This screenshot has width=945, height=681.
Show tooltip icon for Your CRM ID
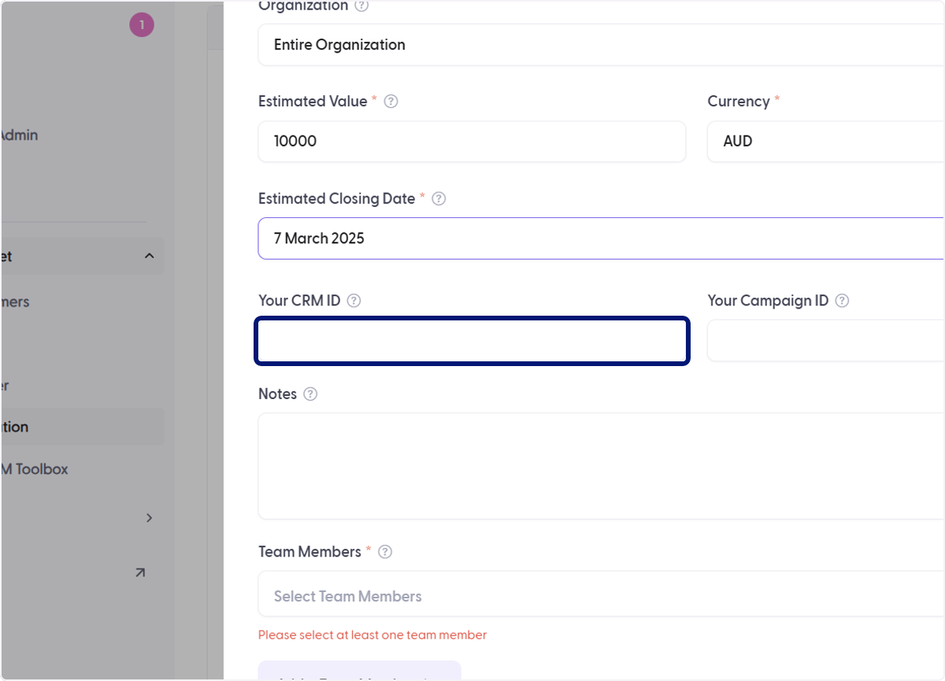click(x=354, y=301)
